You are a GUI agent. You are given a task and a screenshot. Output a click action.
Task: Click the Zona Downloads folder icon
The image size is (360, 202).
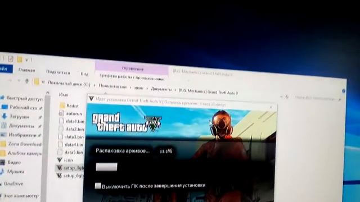(3, 144)
